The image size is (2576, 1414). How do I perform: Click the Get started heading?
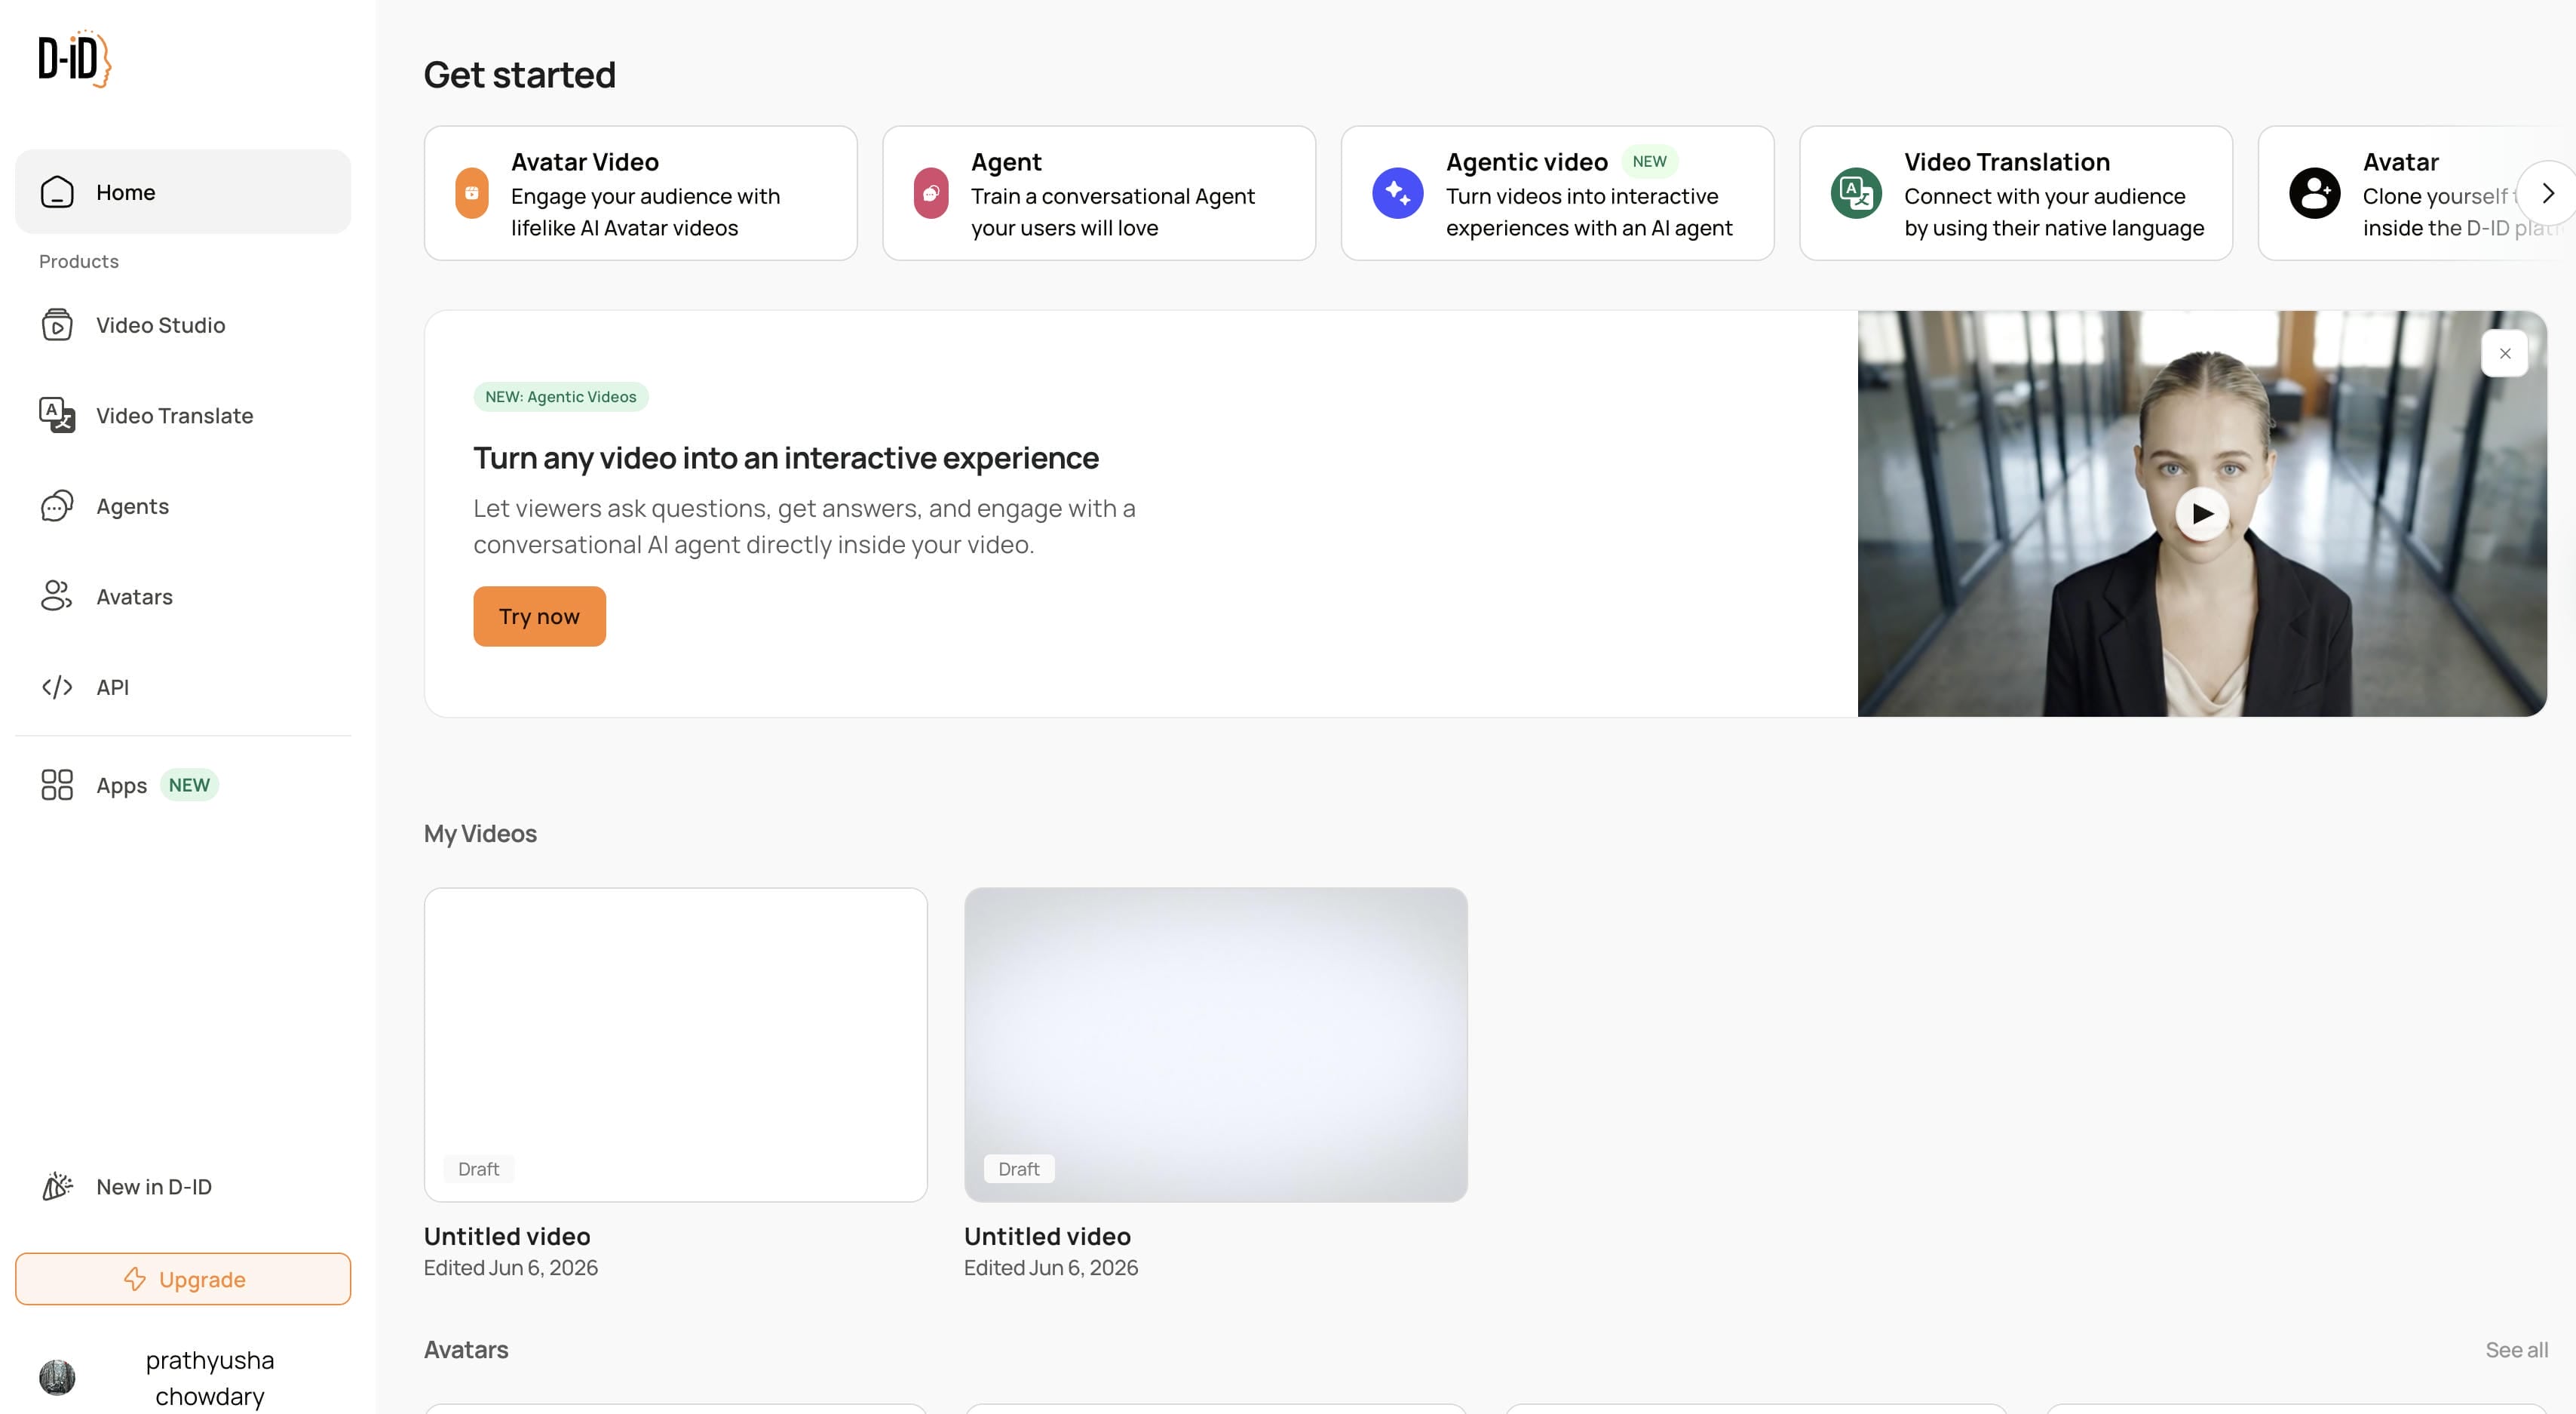click(x=520, y=75)
